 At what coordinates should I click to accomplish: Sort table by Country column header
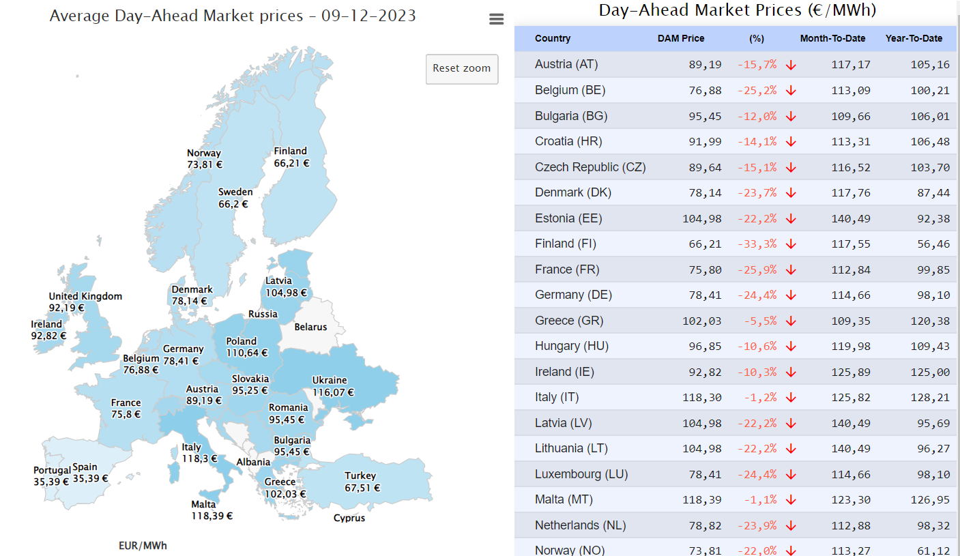coord(553,39)
